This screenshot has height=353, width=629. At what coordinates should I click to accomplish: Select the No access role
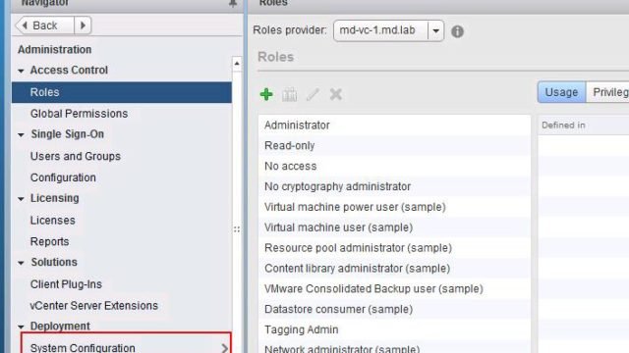pos(394,166)
